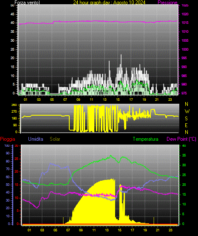Click the 35 value on temperature axis
The image size is (198, 236).
pos(184,155)
